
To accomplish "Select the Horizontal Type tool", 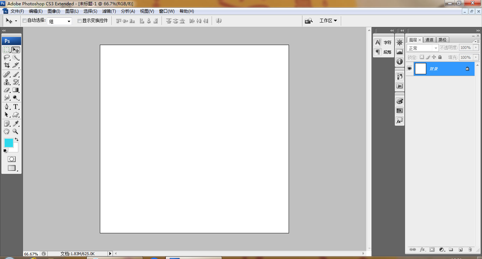I will point(16,107).
